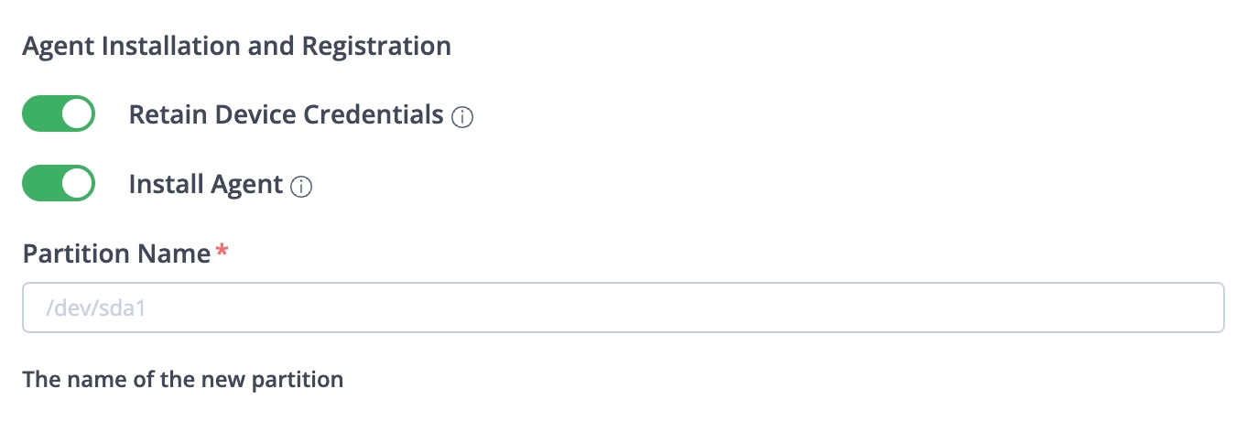This screenshot has width=1247, height=421.
Task: Click the Install Agent info icon
Action: 301,187
